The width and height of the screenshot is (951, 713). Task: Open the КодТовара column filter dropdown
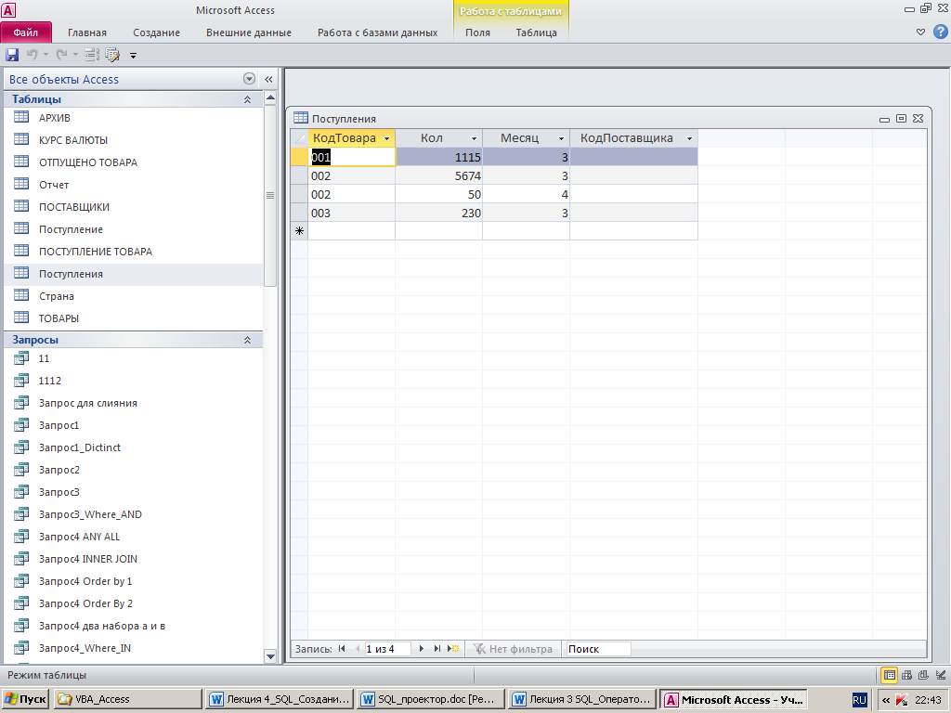click(x=387, y=139)
